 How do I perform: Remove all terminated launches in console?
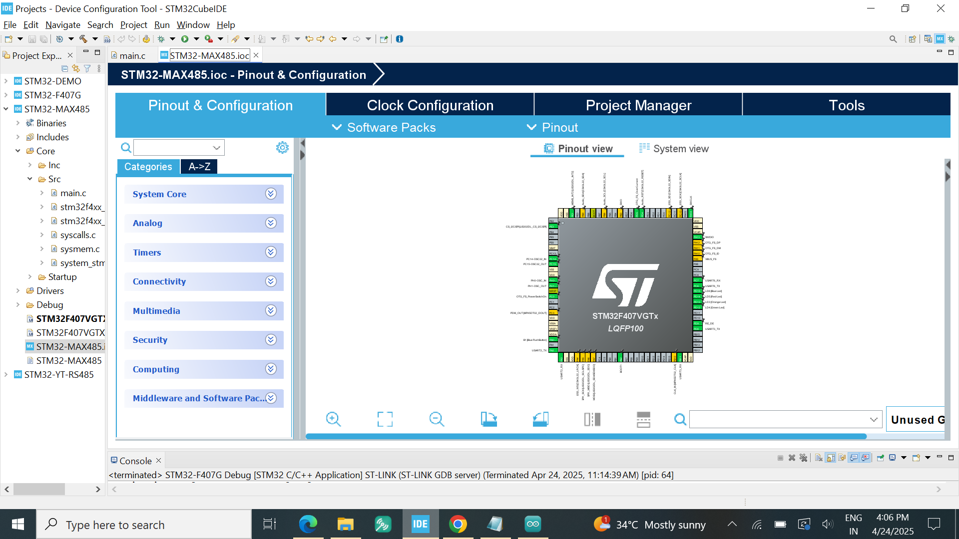(803, 458)
